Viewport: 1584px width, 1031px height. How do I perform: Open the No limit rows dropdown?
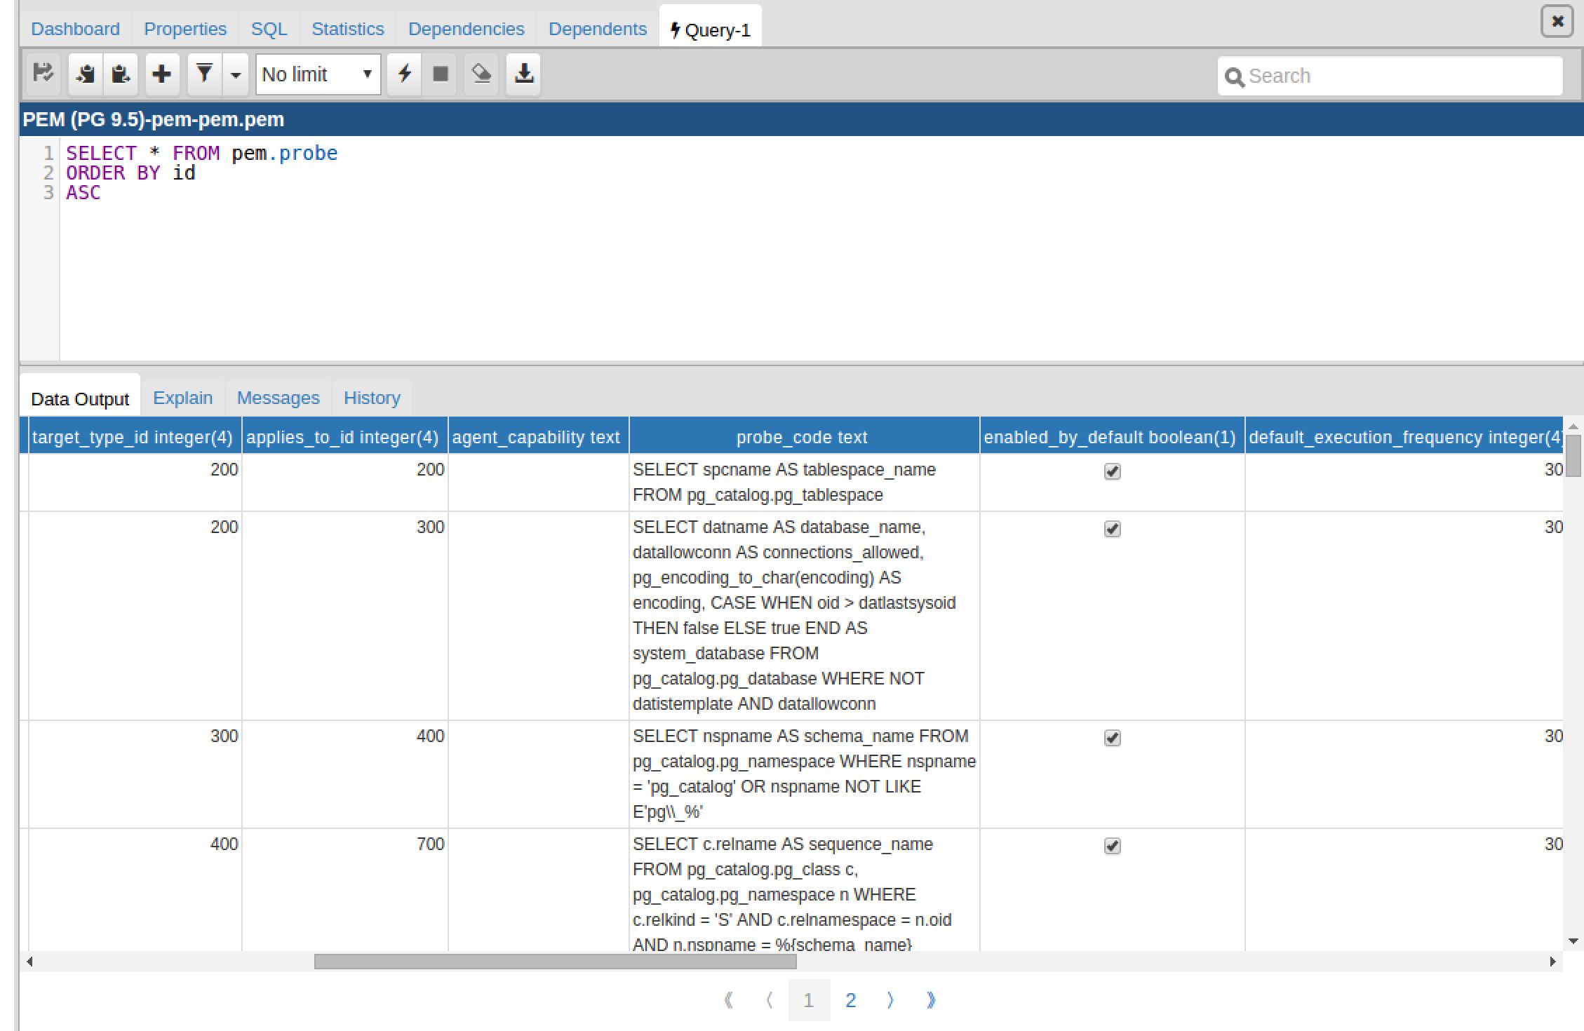tap(318, 74)
